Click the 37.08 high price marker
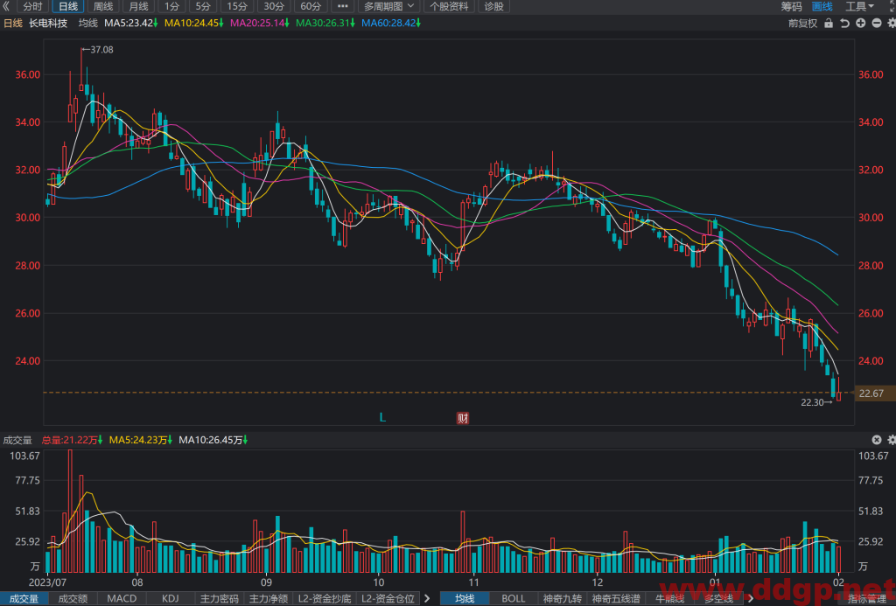This screenshot has width=896, height=606. click(x=98, y=50)
